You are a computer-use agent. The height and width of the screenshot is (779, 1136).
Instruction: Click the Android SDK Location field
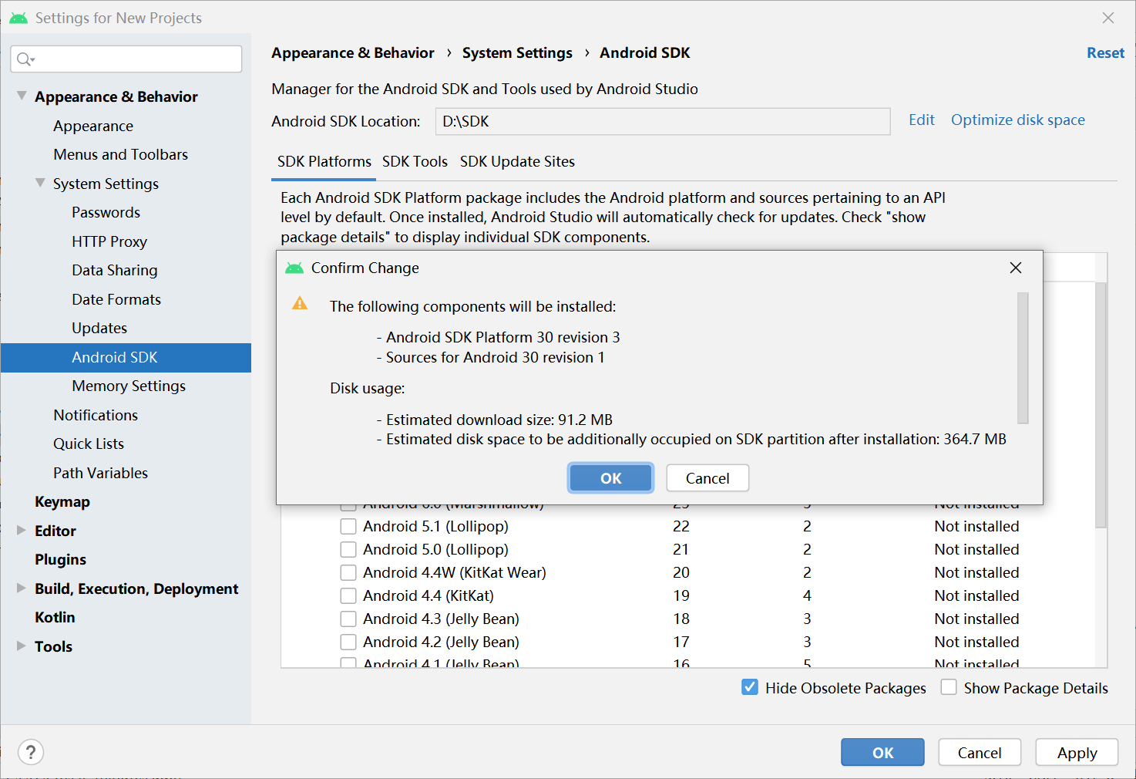(663, 121)
